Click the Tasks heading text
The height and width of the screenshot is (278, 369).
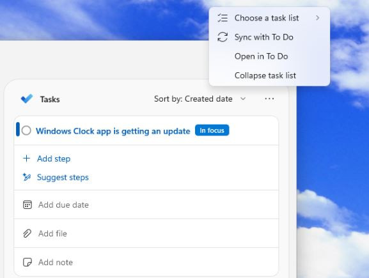pyautogui.click(x=50, y=99)
